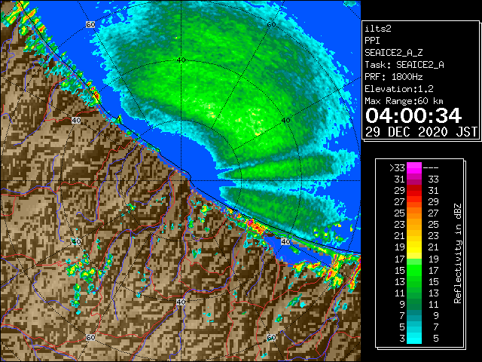Click the "PRF: 1800Hz" value

(394, 77)
